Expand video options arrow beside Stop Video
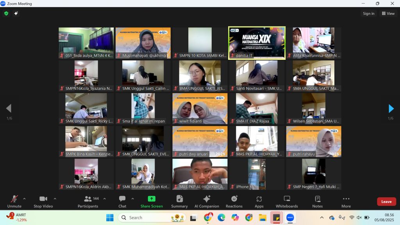Viewport: 400px width, 225px height. pyautogui.click(x=55, y=198)
